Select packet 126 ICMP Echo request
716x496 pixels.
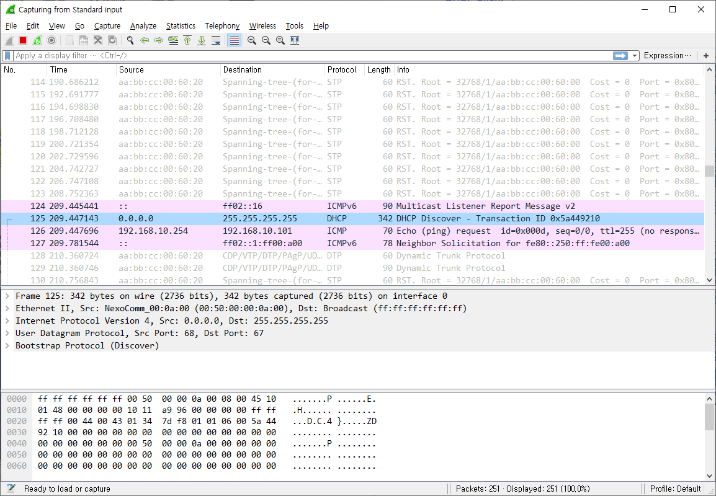coord(352,231)
